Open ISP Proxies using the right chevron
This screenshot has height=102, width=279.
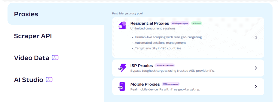click(x=256, y=68)
